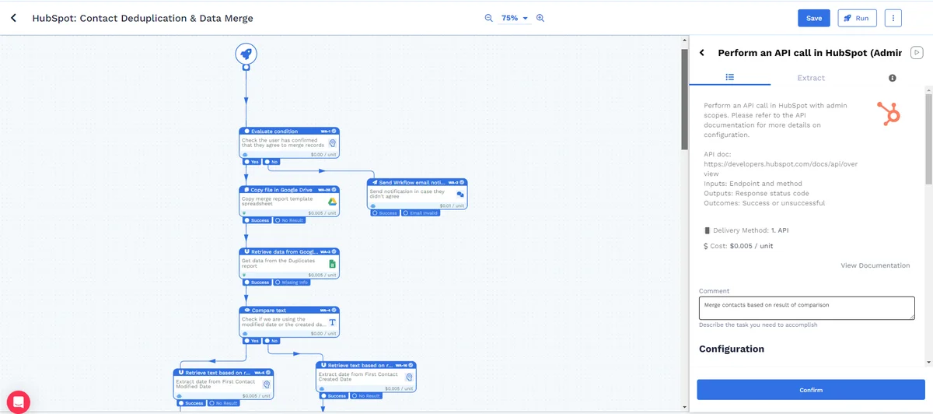Switch to the list configuration tab
Image resolution: width=933 pixels, height=414 pixels.
click(730, 78)
